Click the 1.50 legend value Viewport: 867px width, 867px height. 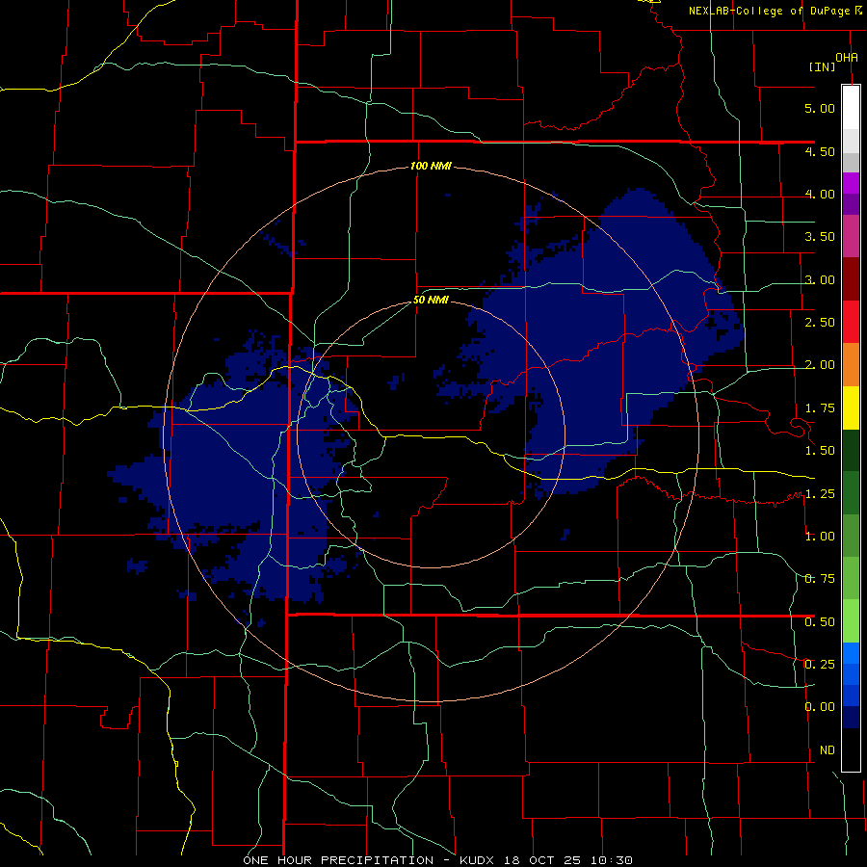[x=820, y=451]
